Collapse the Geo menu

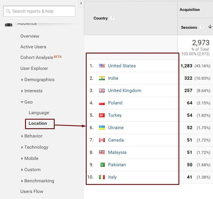(22, 102)
